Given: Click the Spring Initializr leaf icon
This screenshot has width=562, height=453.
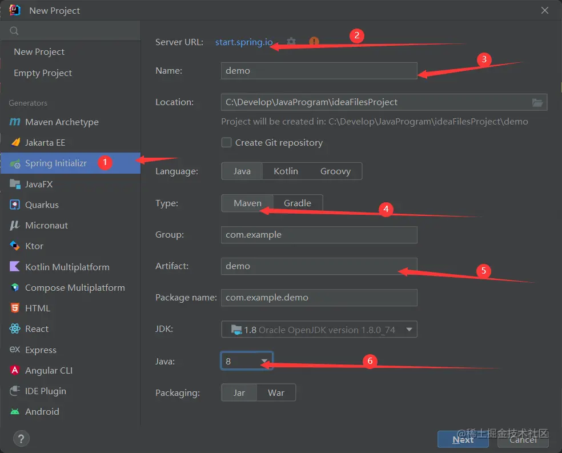Looking at the screenshot, I should pos(15,164).
